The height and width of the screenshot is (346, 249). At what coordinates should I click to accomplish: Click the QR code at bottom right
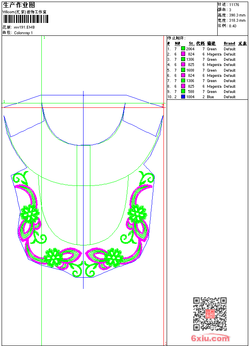point(210,314)
